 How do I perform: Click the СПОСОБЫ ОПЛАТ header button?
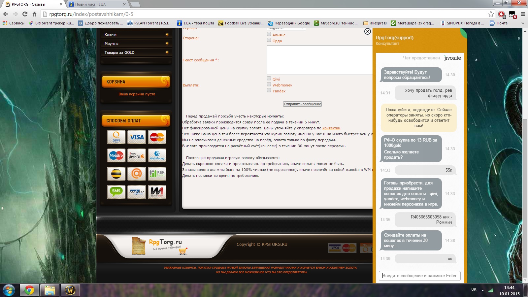136,120
